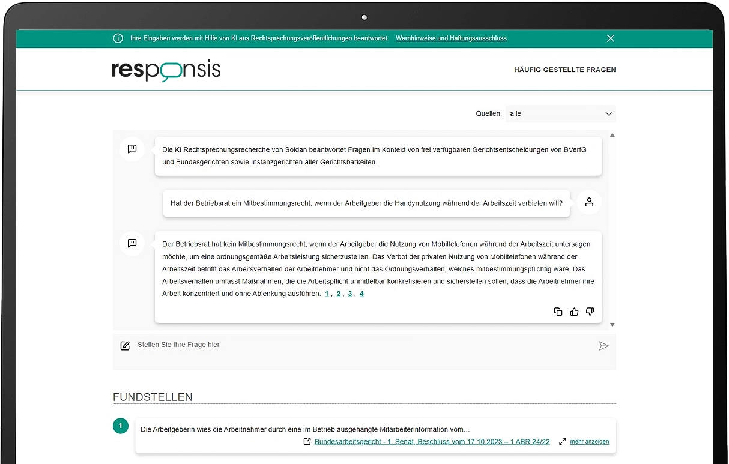
Task: Close the green AI notice banner
Action: click(611, 38)
